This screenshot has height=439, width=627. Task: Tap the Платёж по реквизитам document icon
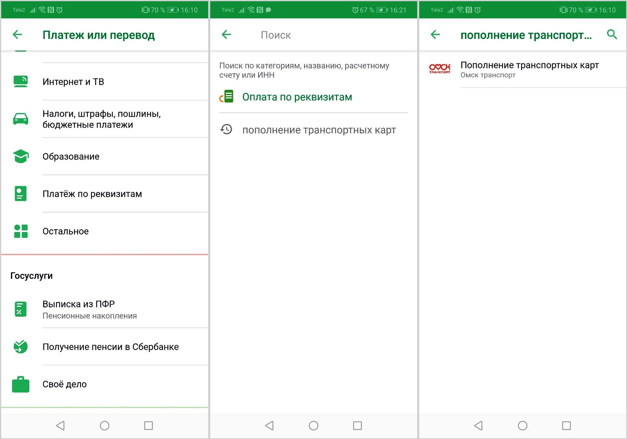pyautogui.click(x=21, y=194)
